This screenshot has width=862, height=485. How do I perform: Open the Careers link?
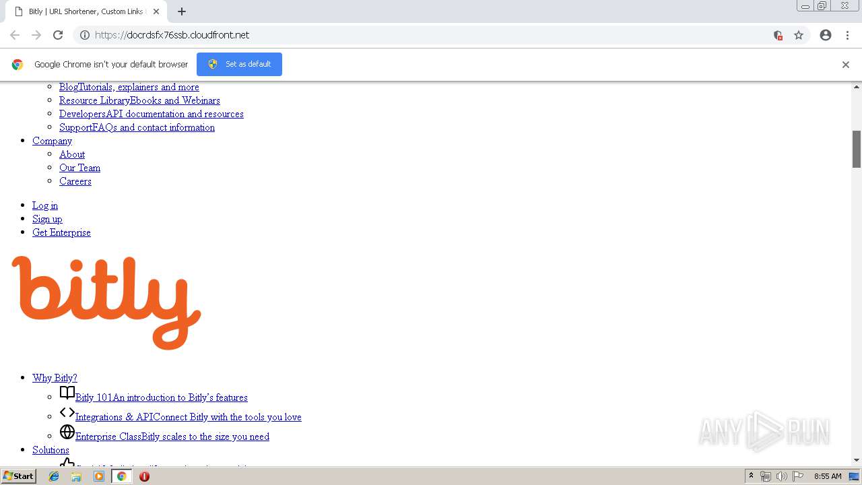pyautogui.click(x=75, y=181)
